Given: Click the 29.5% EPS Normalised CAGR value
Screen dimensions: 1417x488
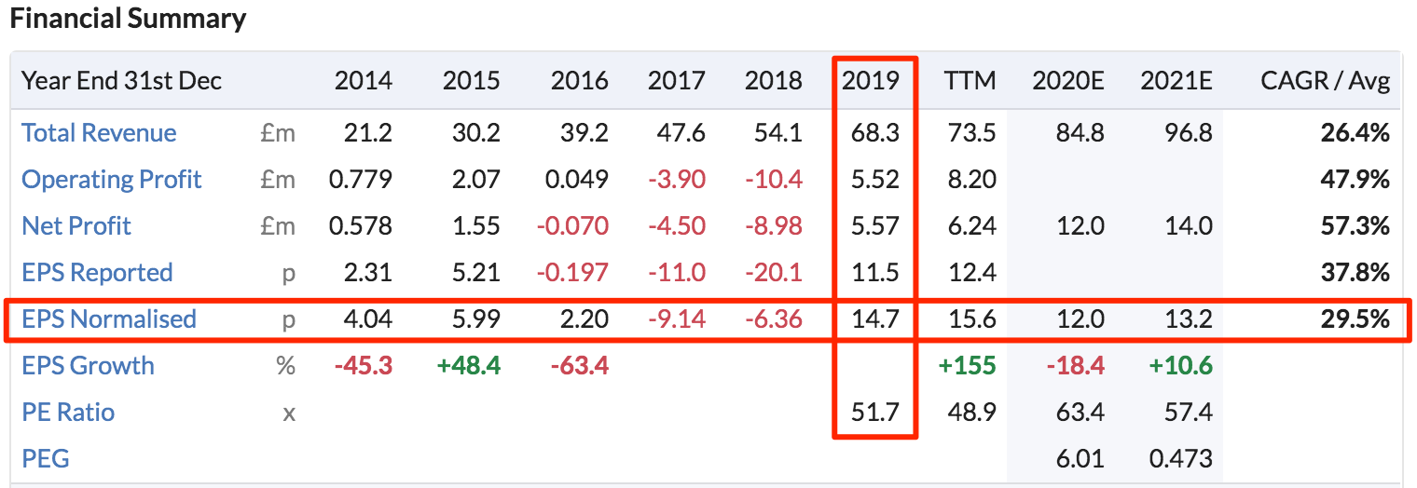Looking at the screenshot, I should [x=1355, y=319].
